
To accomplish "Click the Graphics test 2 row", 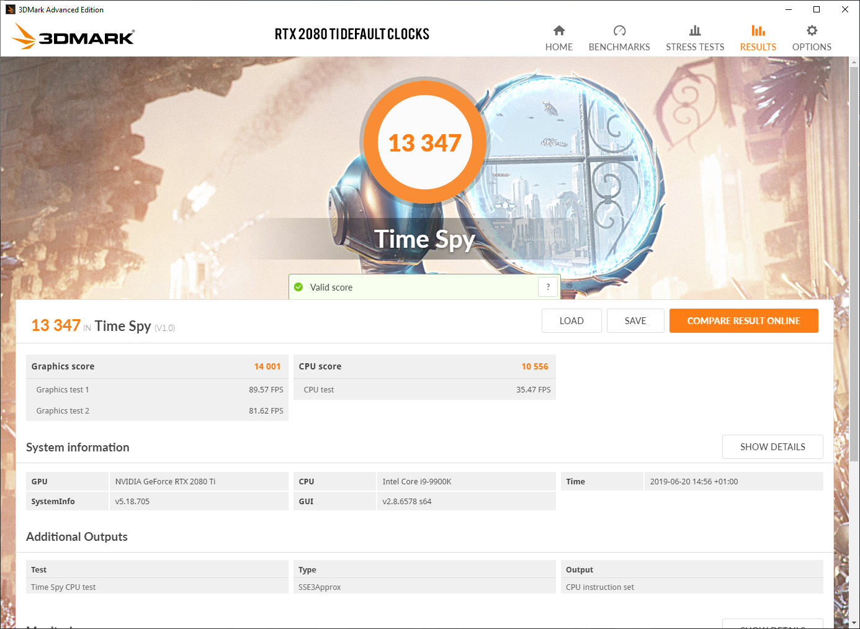I will [157, 410].
